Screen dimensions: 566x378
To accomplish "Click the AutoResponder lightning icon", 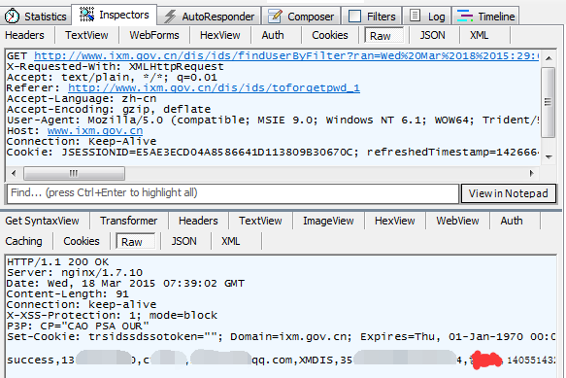I will click(170, 17).
